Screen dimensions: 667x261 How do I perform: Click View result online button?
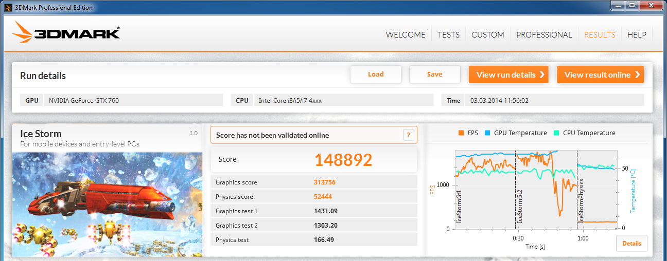[x=600, y=74]
